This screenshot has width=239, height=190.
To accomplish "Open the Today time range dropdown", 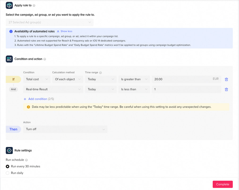I will coord(100,79).
